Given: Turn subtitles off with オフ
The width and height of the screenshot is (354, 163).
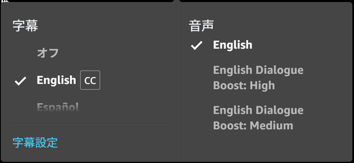Looking at the screenshot, I should click(48, 53).
